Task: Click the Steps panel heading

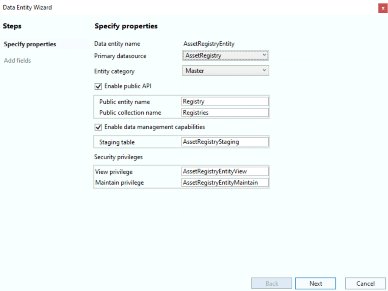Action: click(x=12, y=27)
